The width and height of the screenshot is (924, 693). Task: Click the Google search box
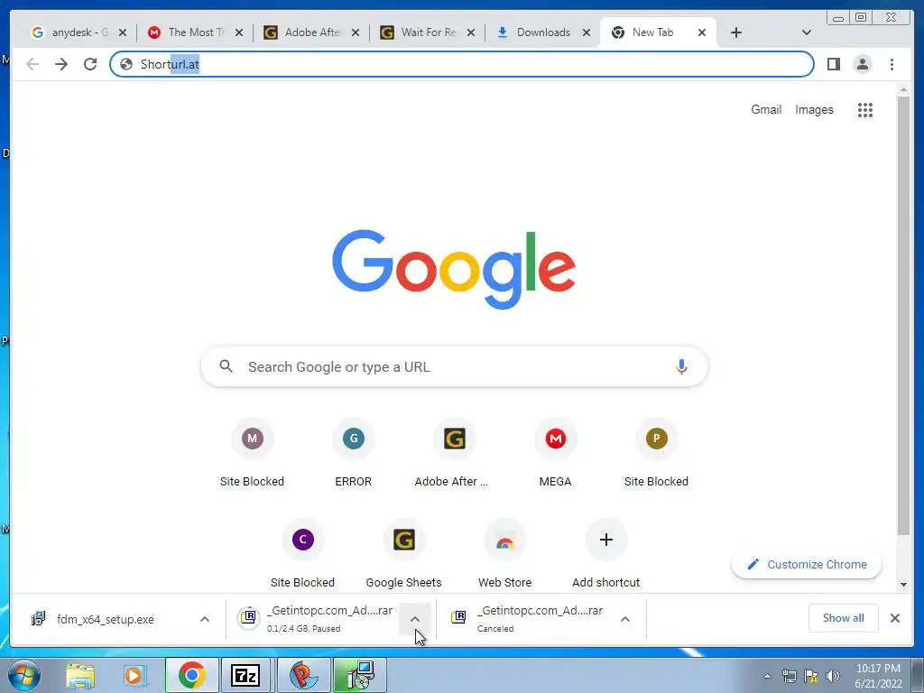tap(454, 366)
